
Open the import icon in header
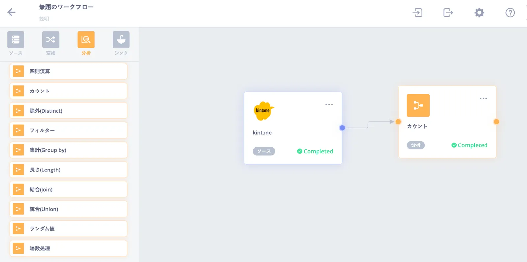[x=417, y=13]
